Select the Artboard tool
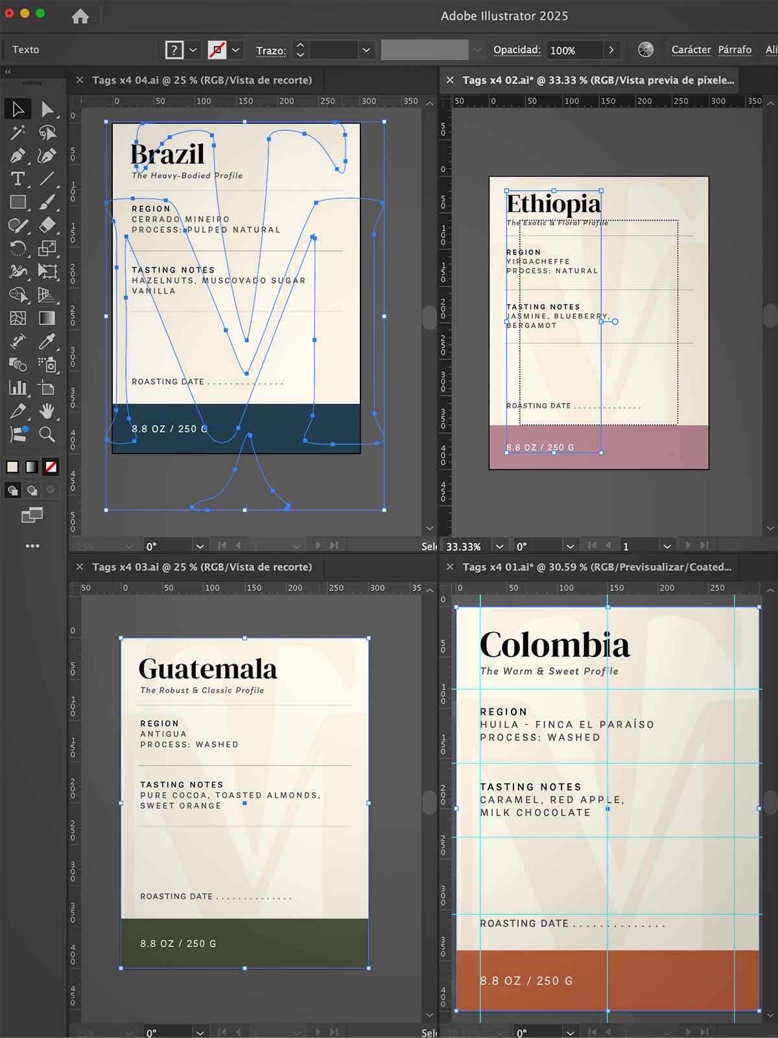The image size is (778, 1038). pos(47,387)
